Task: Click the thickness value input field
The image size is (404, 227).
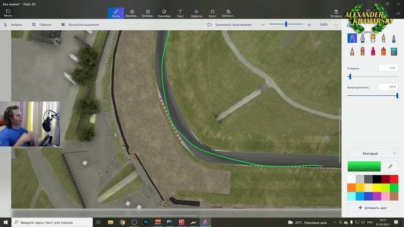Action: pyautogui.click(x=388, y=68)
